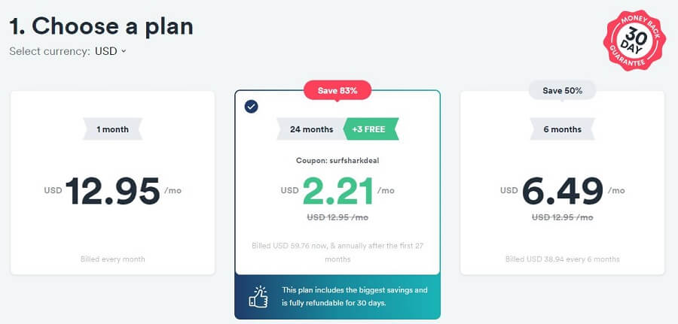Click the small chevron beside USD
Viewport: 678px width, 324px height.
point(124,51)
